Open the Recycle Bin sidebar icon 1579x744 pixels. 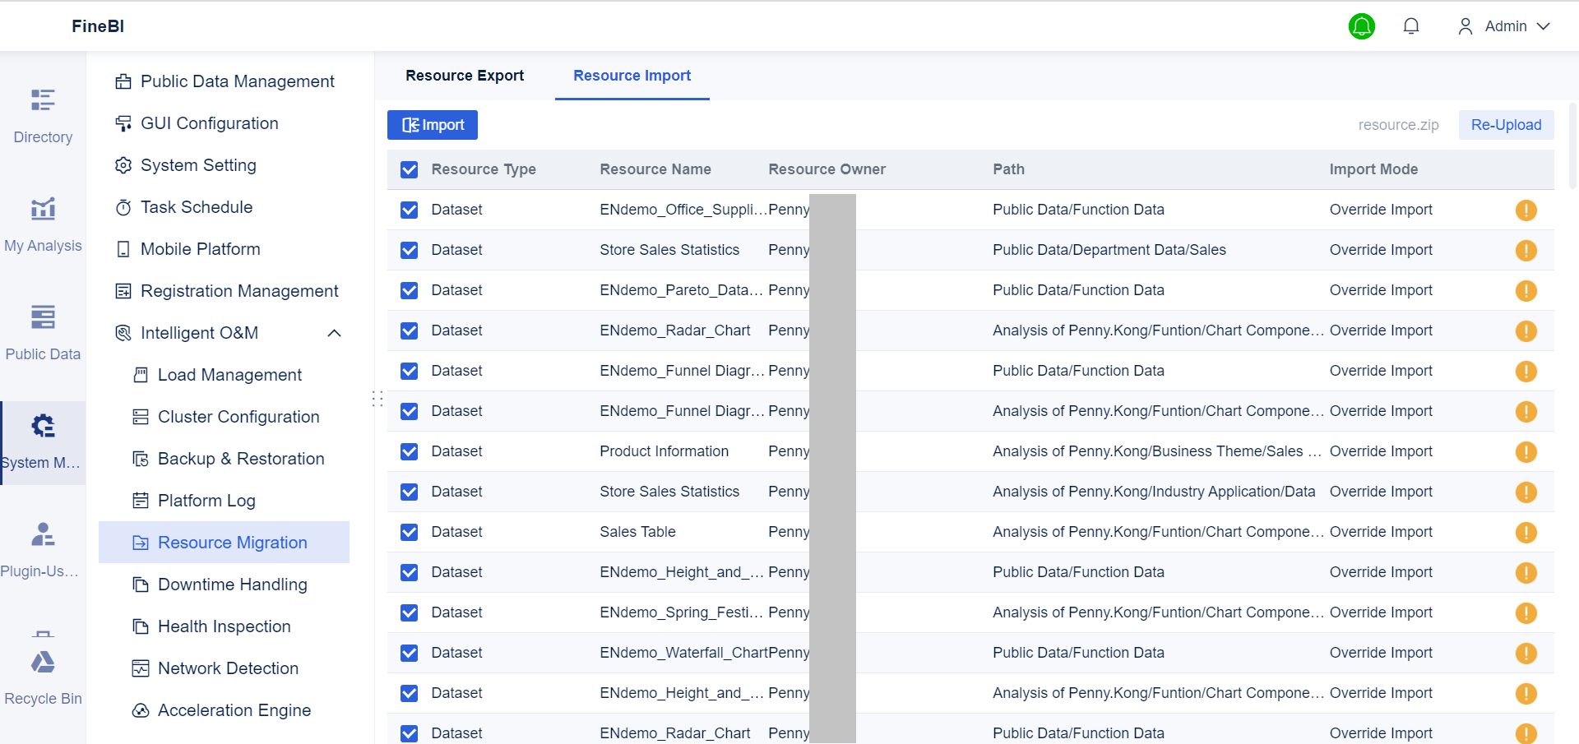click(43, 674)
